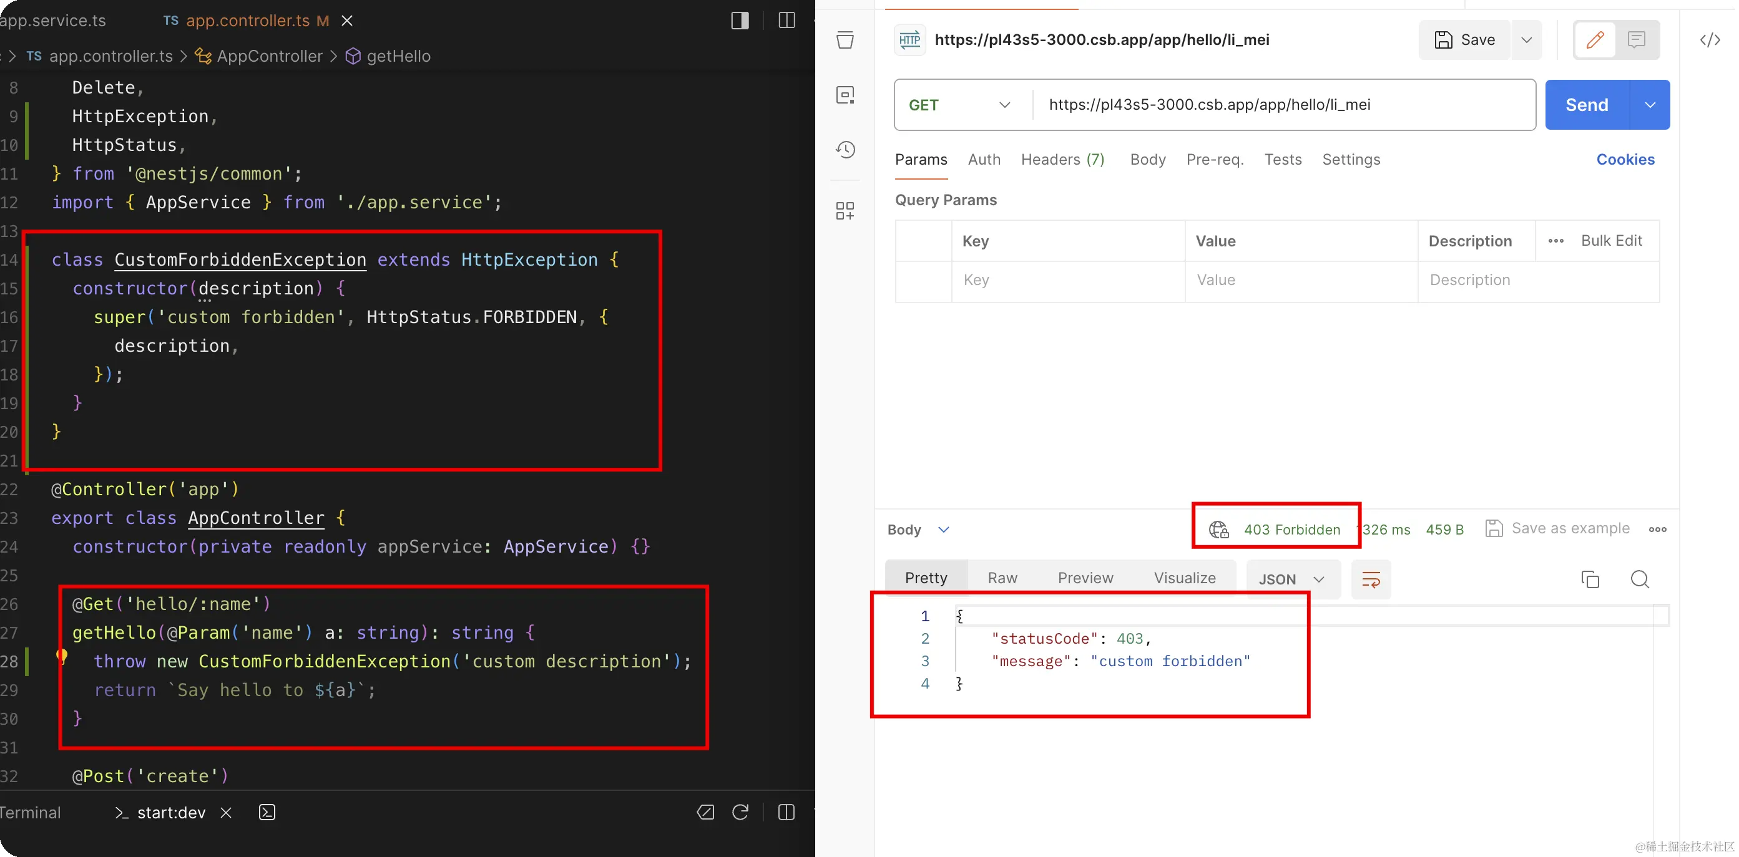Open the start:dev terminal tab

[x=160, y=813]
